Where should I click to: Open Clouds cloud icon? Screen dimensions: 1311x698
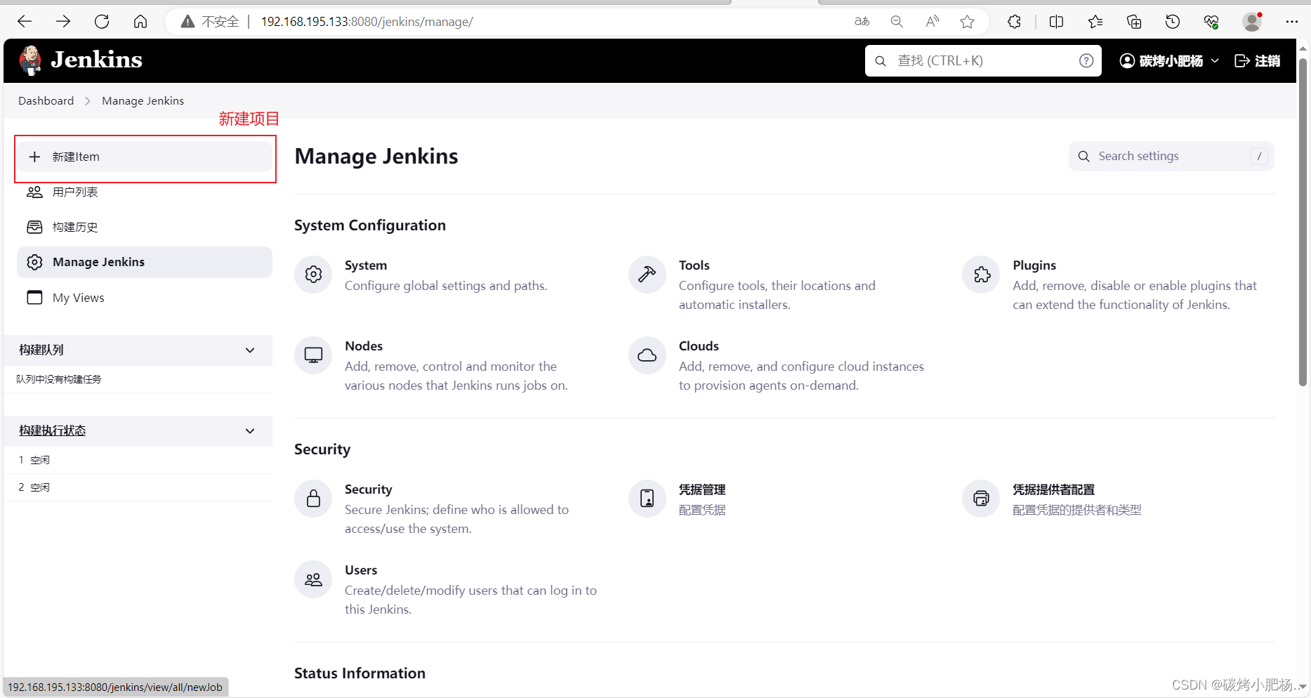coord(647,355)
